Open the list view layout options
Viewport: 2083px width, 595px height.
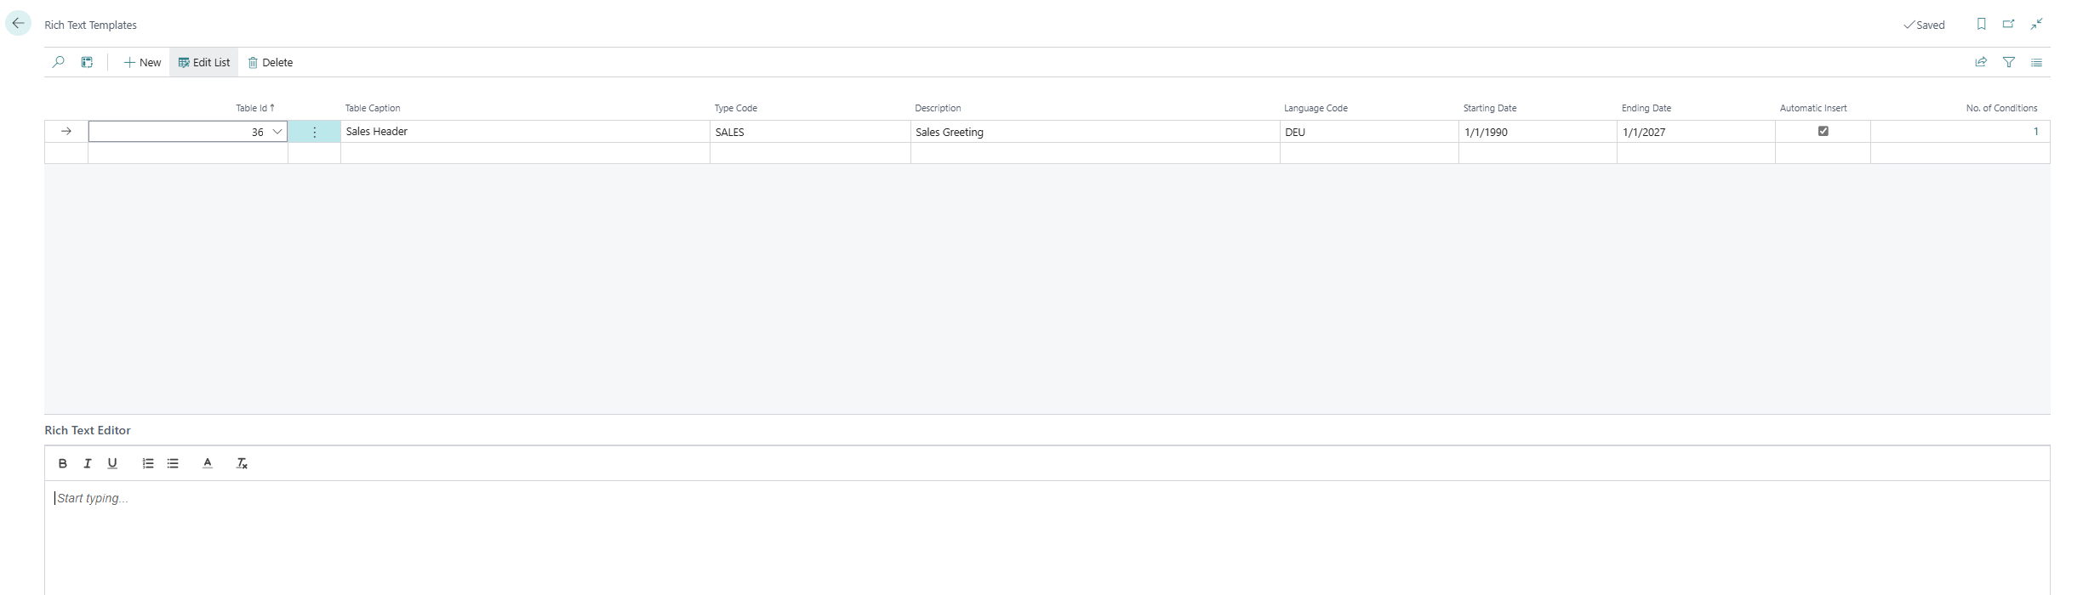pos(2036,62)
